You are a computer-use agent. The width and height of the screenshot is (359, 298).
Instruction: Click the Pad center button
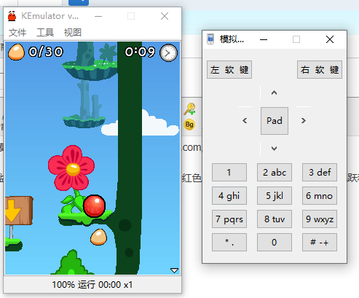tap(275, 121)
